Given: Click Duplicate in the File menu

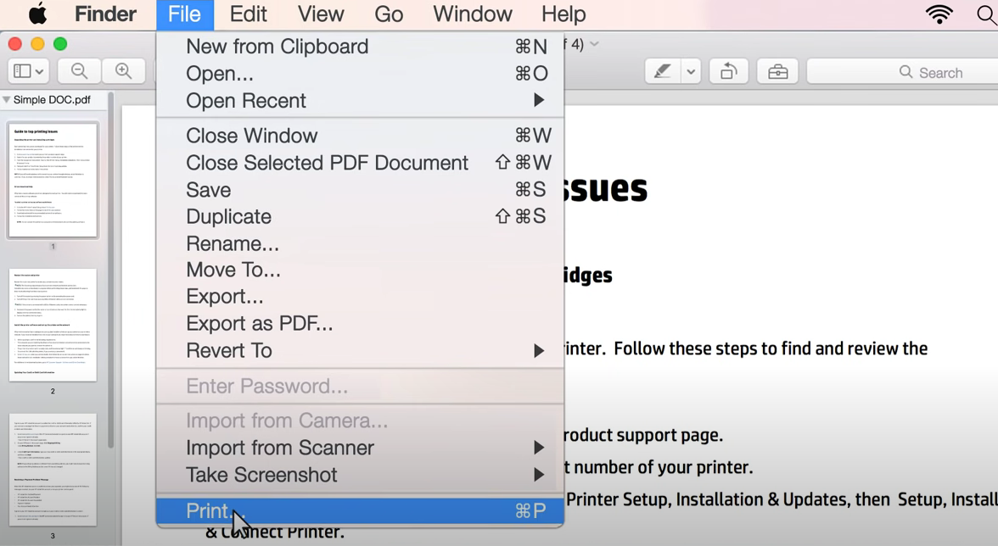Looking at the screenshot, I should tap(229, 216).
